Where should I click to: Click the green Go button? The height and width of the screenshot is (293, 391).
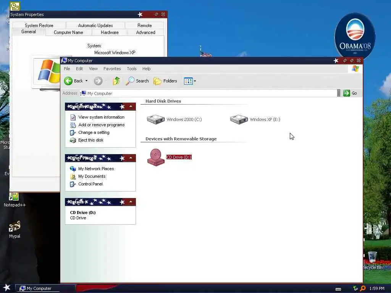(350, 93)
